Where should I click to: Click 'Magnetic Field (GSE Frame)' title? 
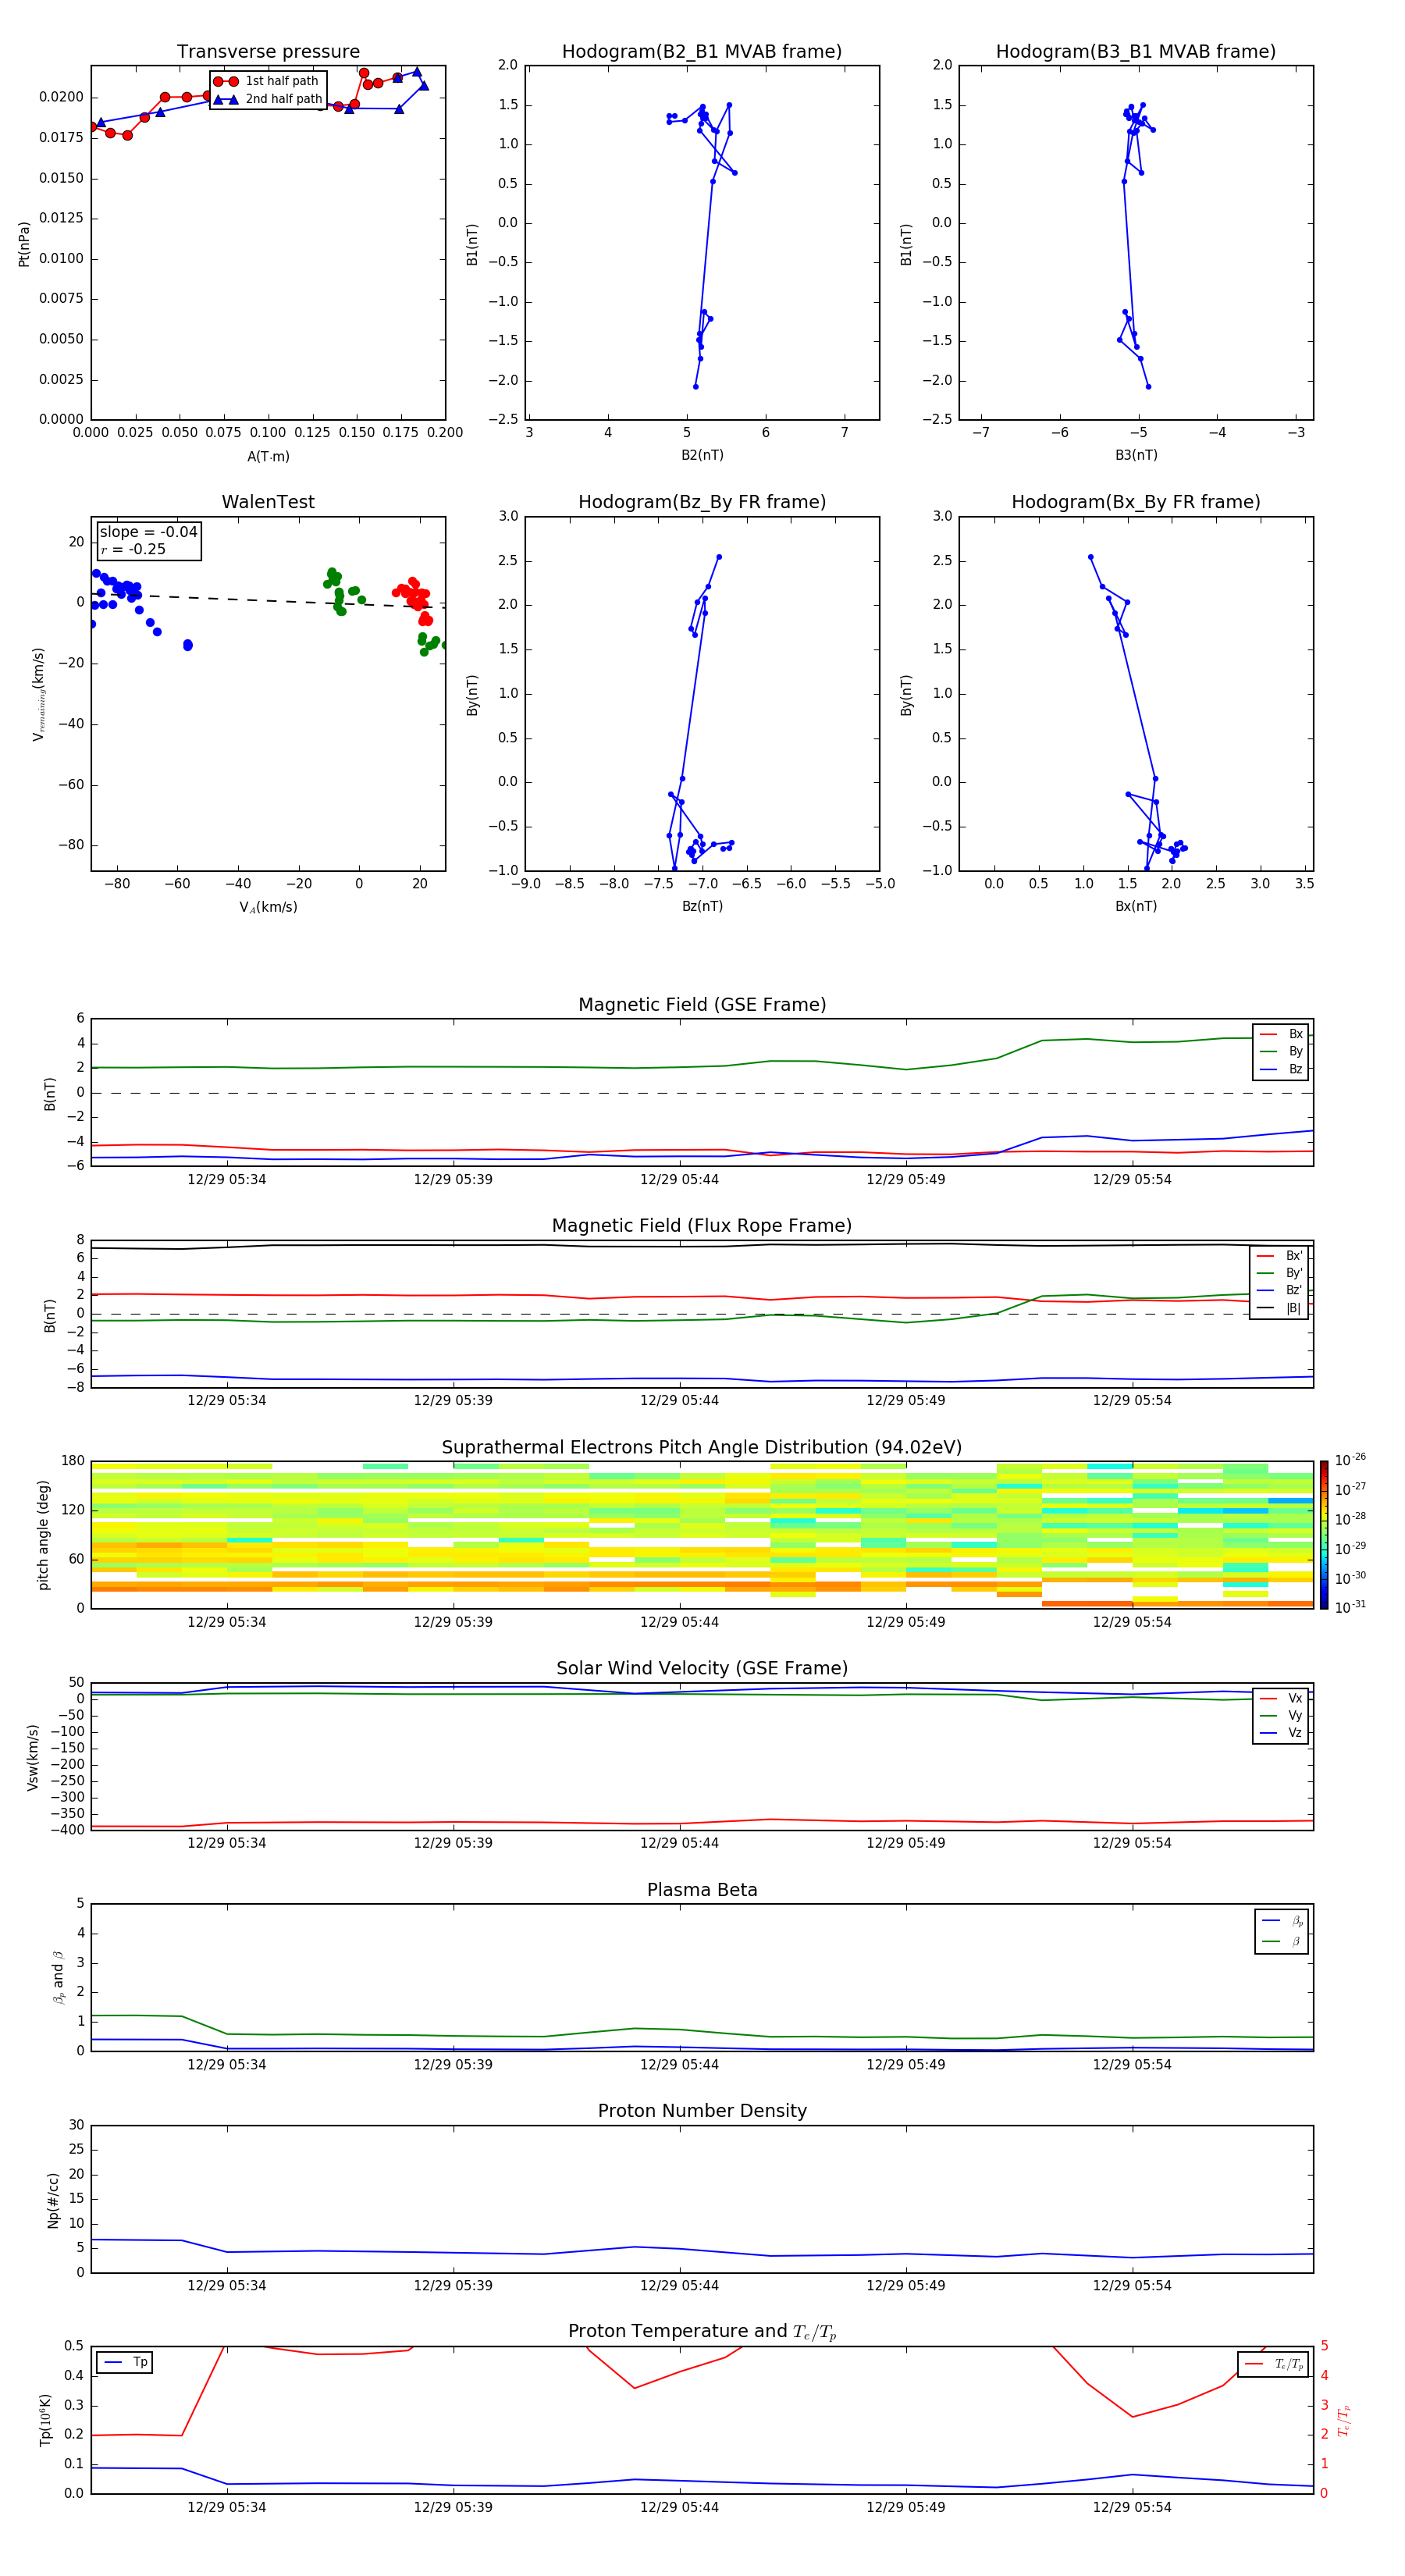(702, 1005)
